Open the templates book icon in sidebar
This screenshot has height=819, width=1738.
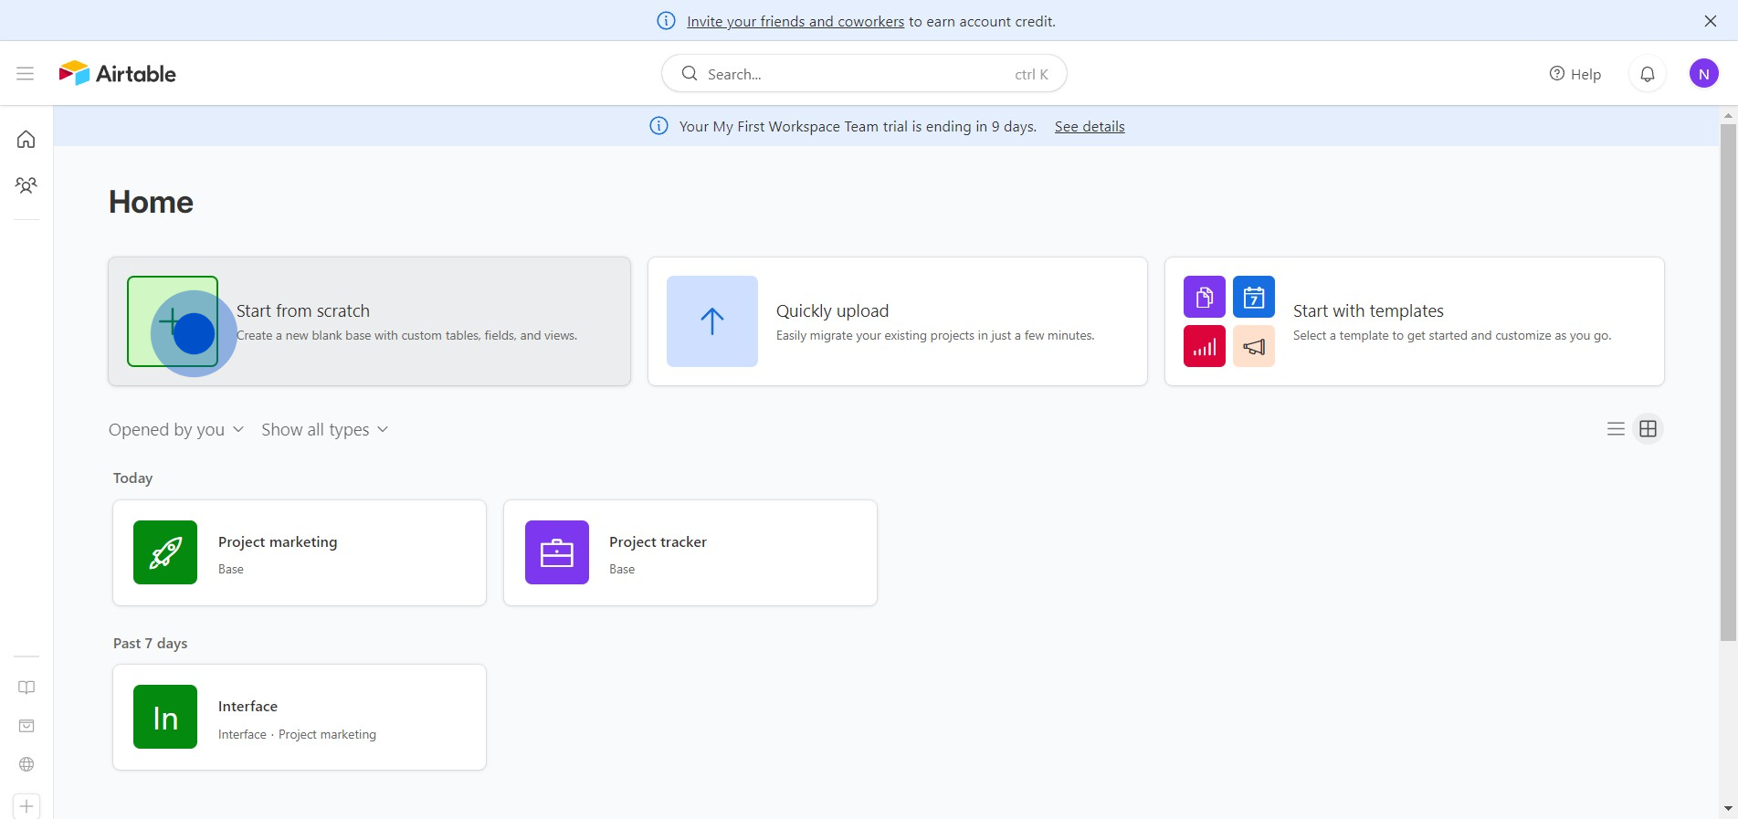click(26, 688)
